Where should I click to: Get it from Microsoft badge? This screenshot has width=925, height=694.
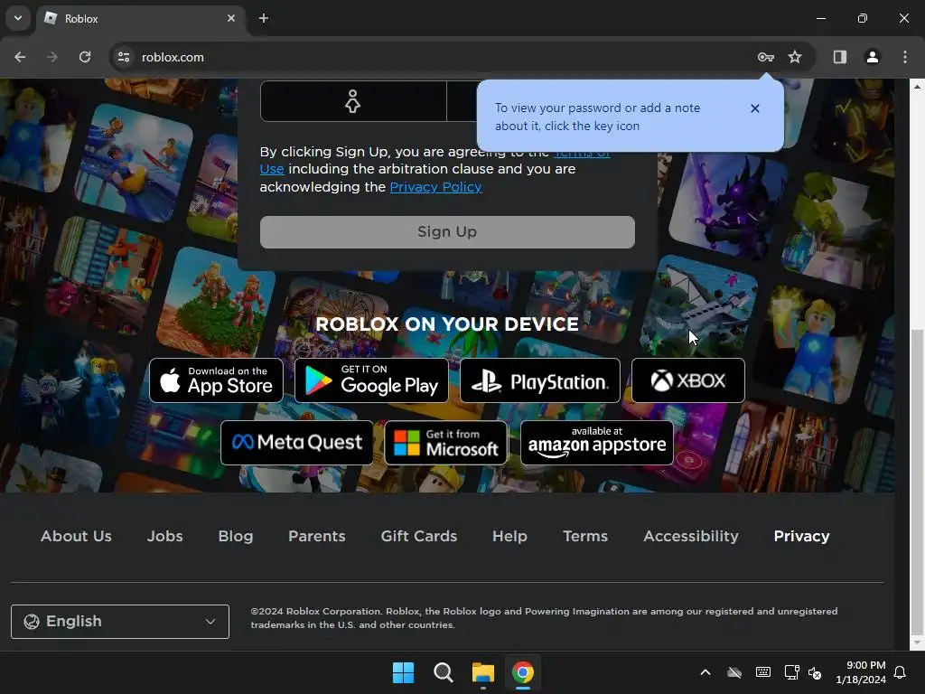[x=446, y=443]
